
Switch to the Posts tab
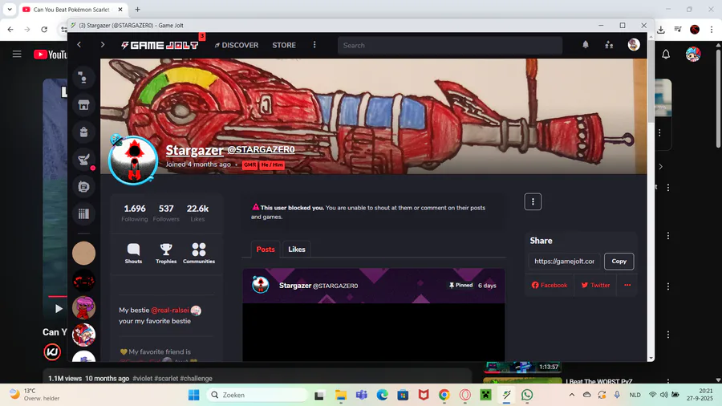(x=266, y=249)
